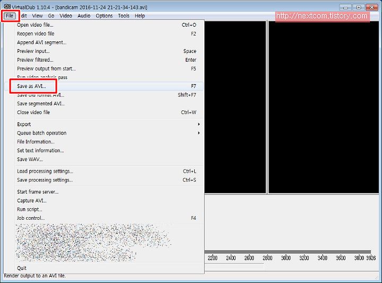
Task: Choose Load processing settings...
Action: tap(104, 171)
